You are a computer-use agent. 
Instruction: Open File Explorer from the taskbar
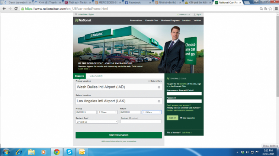31,152
